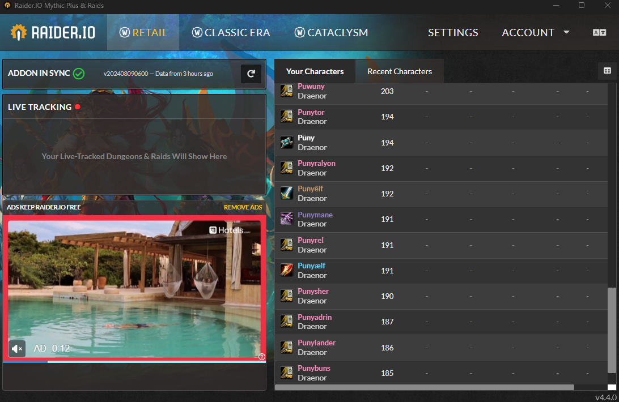The width and height of the screenshot is (619, 402).
Task: Click the Remove Ads link
Action: tap(243, 207)
